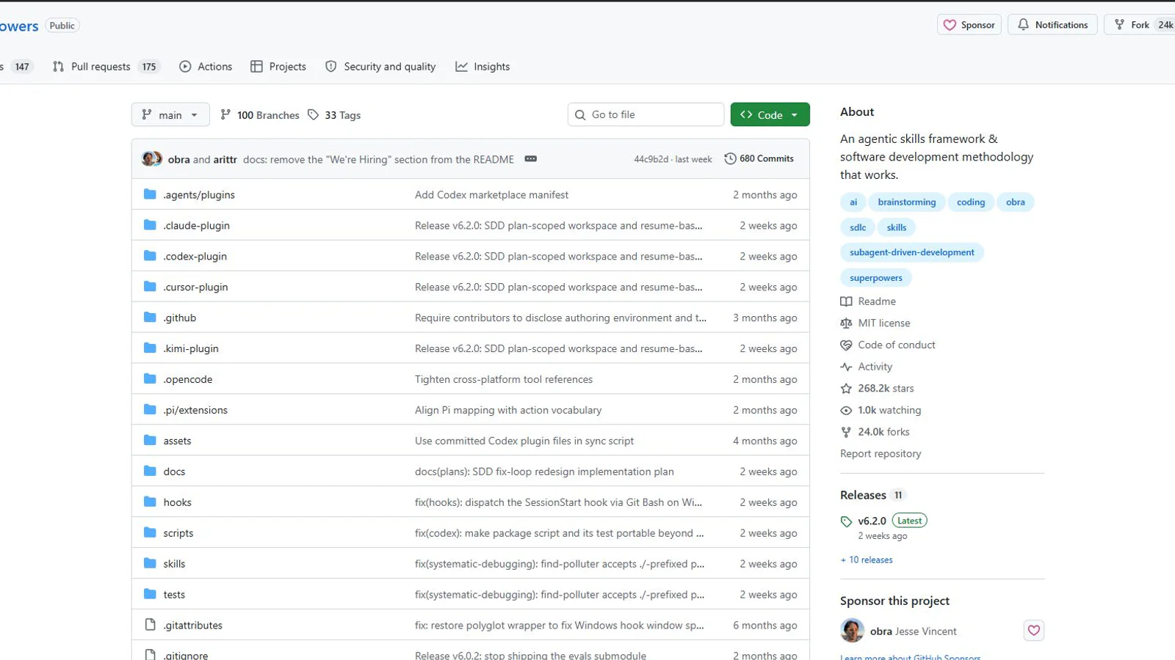Screen dimensions: 1175x660
Task: Click the scale icon beside MIT license
Action: (x=846, y=323)
